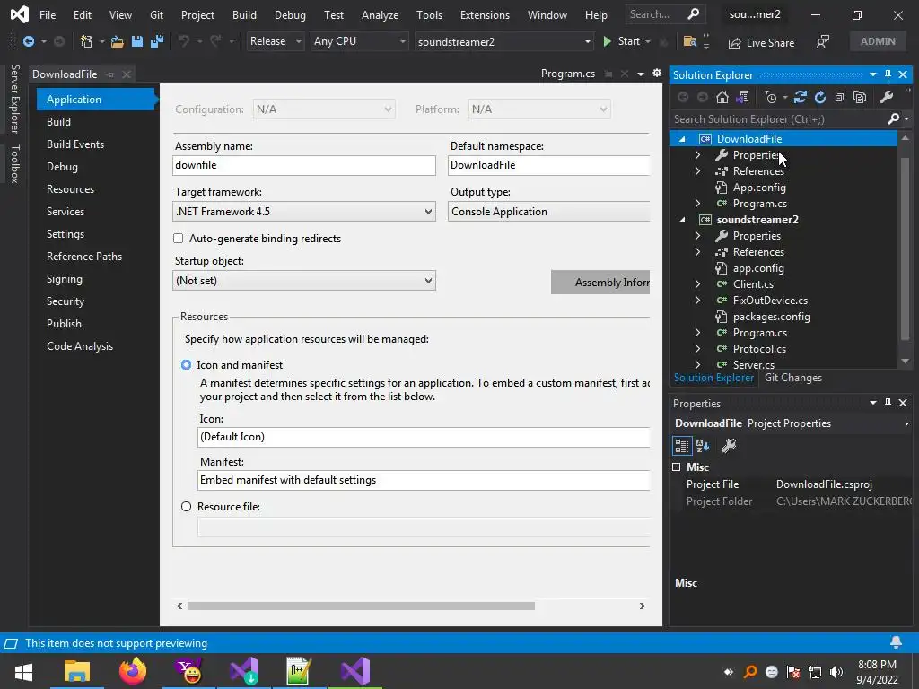Refresh the Solution Explorer tree
This screenshot has height=689, width=919.
click(x=820, y=97)
